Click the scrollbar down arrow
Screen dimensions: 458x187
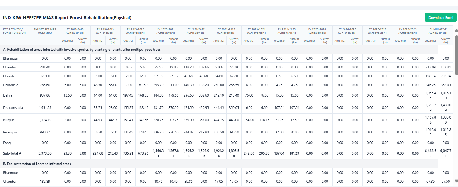[456, 181]
